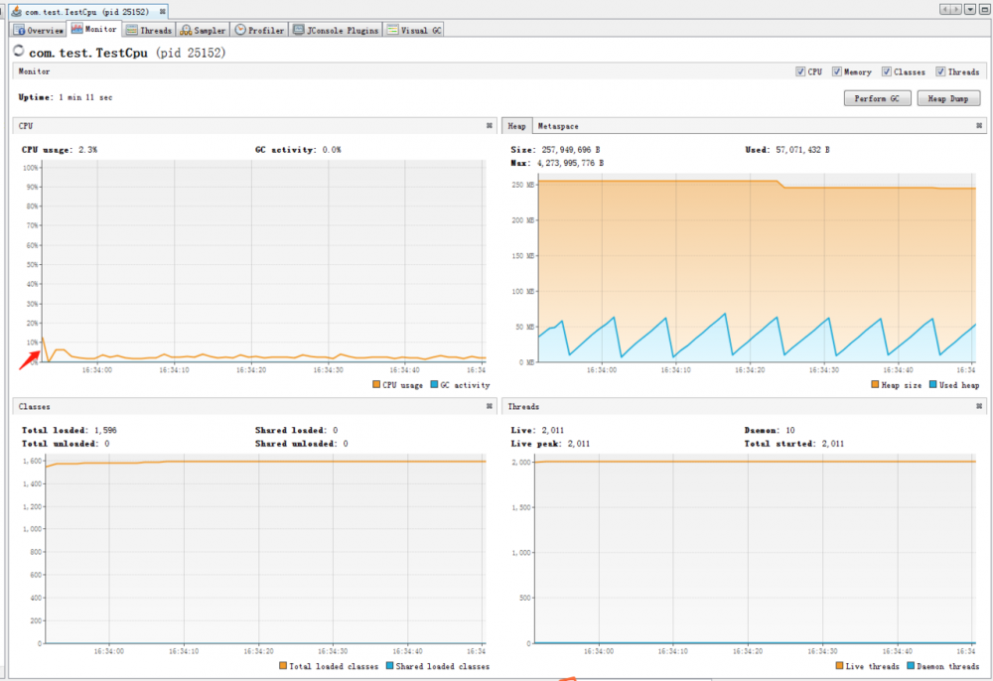993x681 pixels.
Task: Toggle the Classes checkbox
Action: coord(887,71)
